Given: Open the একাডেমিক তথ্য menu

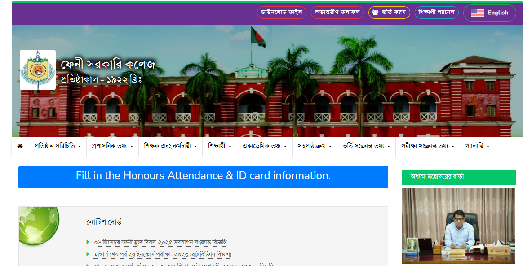Looking at the screenshot, I should (x=265, y=146).
